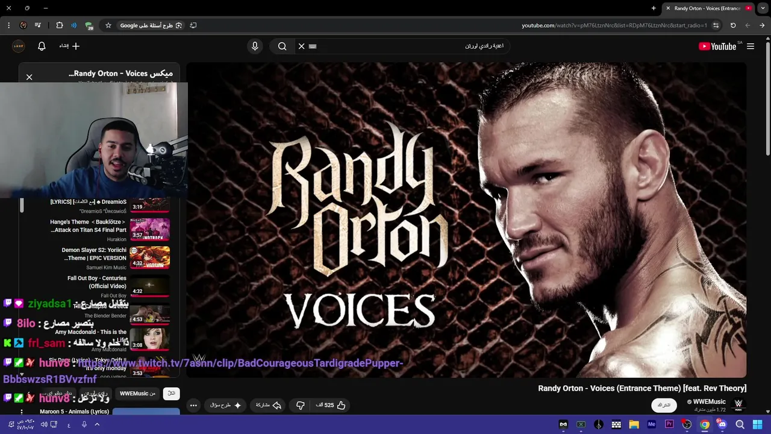Click the browser address bar URL
The image size is (771, 434).
[x=614, y=25]
